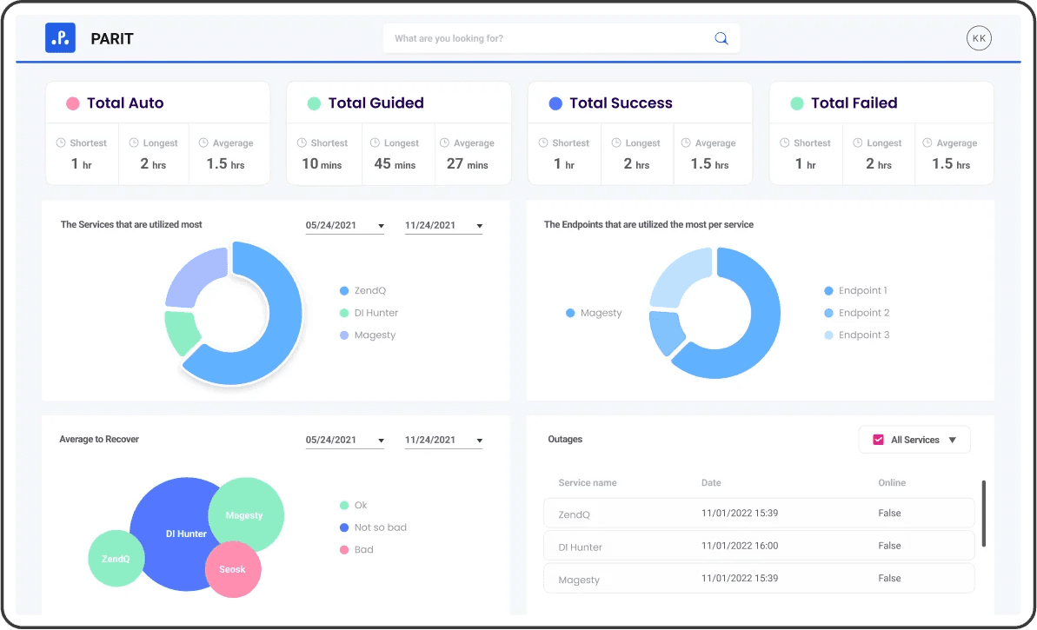Select the Magesty outage row
The image size is (1037, 630).
tap(759, 579)
